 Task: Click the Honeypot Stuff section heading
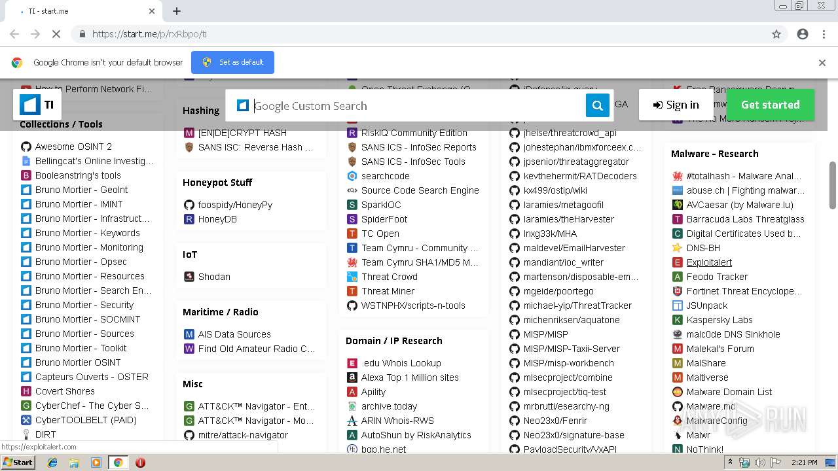tap(217, 183)
